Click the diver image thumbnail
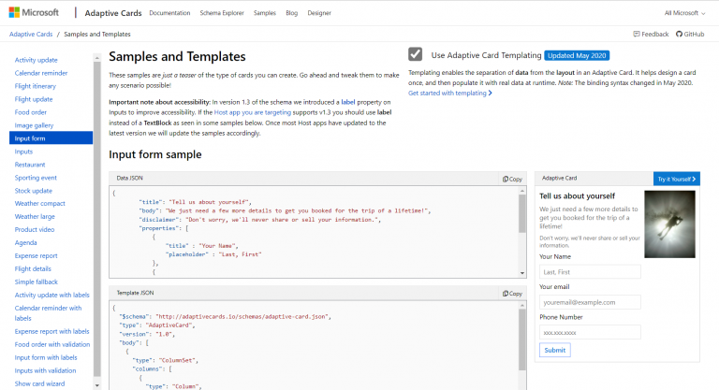 (x=669, y=224)
